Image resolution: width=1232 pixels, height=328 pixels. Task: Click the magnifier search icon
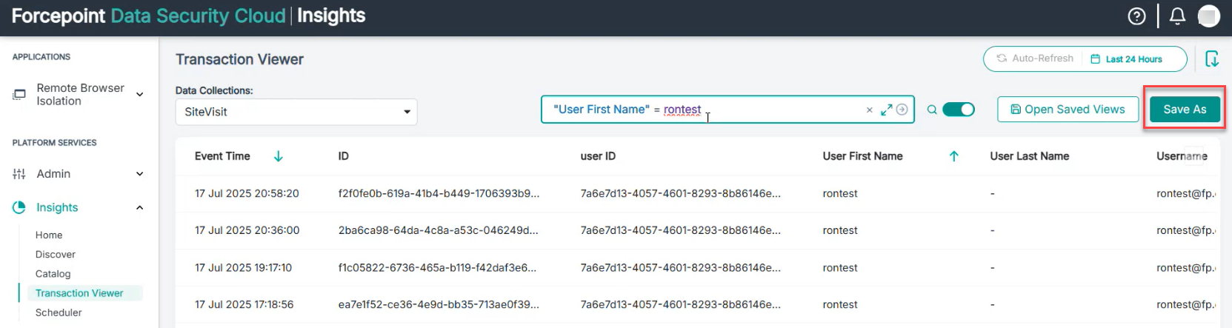[932, 110]
